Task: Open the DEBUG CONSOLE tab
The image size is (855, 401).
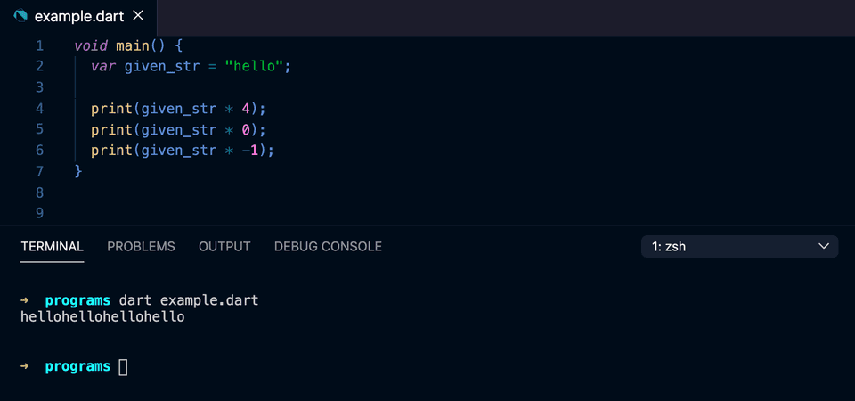Action: (328, 247)
